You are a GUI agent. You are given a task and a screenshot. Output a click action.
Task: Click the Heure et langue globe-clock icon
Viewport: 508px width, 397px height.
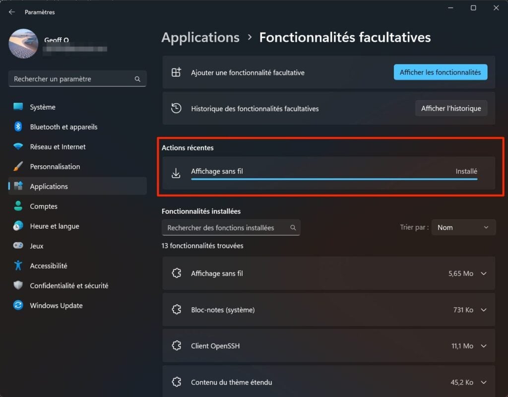pos(18,226)
